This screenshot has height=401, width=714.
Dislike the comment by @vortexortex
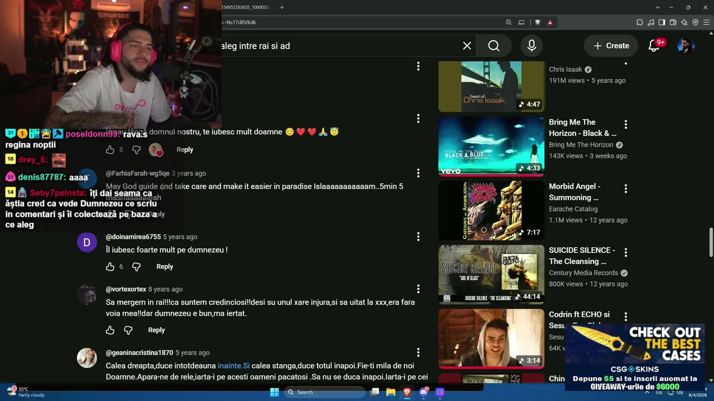pyautogui.click(x=128, y=330)
